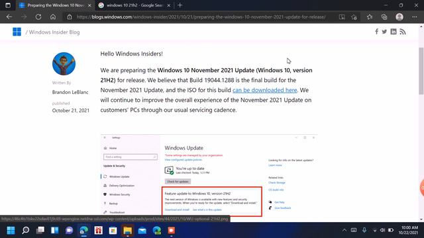Open the Favorites list
Viewport: 424px width, 238px height.
click(x=370, y=17)
